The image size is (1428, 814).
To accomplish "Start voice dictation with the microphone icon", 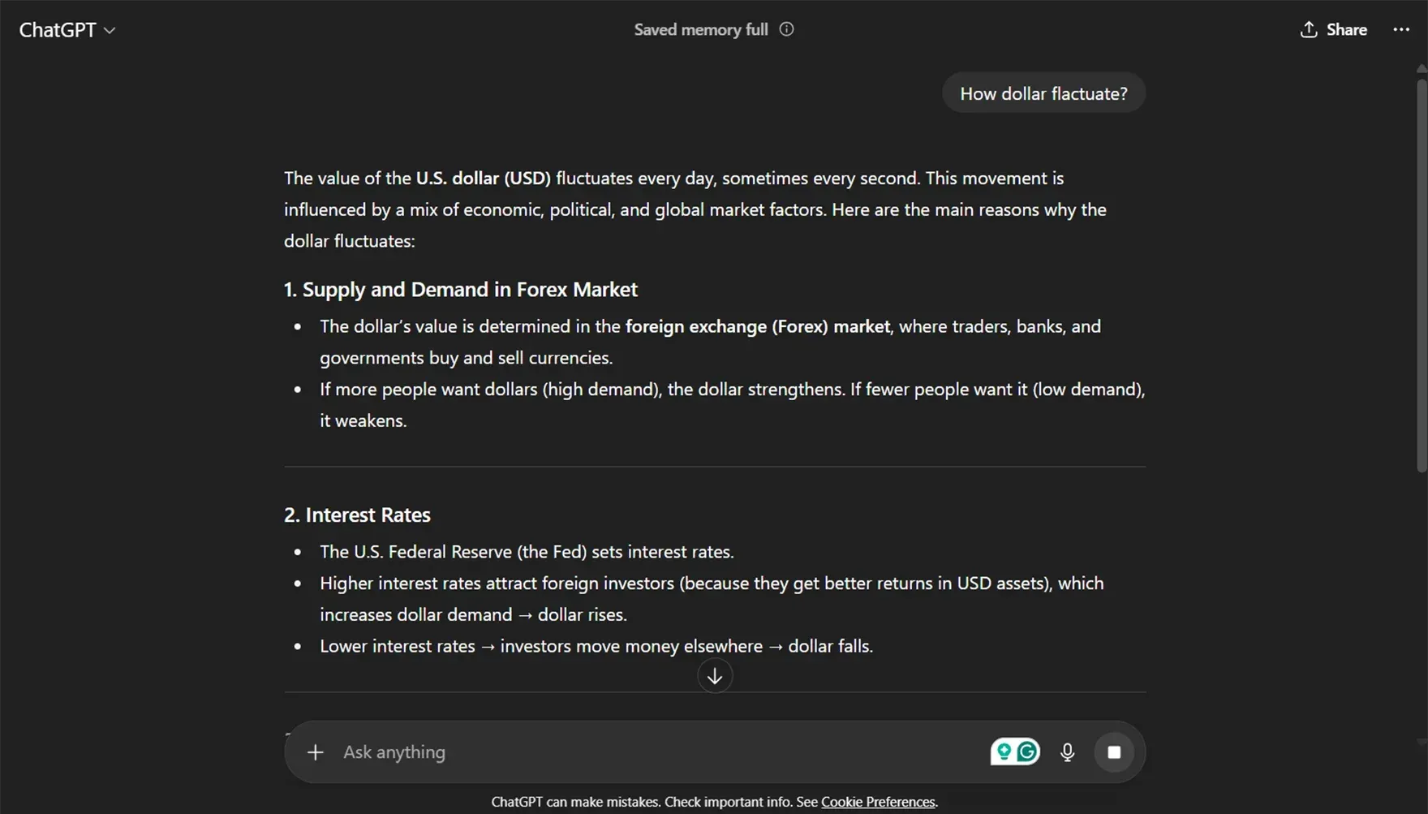I will (x=1067, y=752).
